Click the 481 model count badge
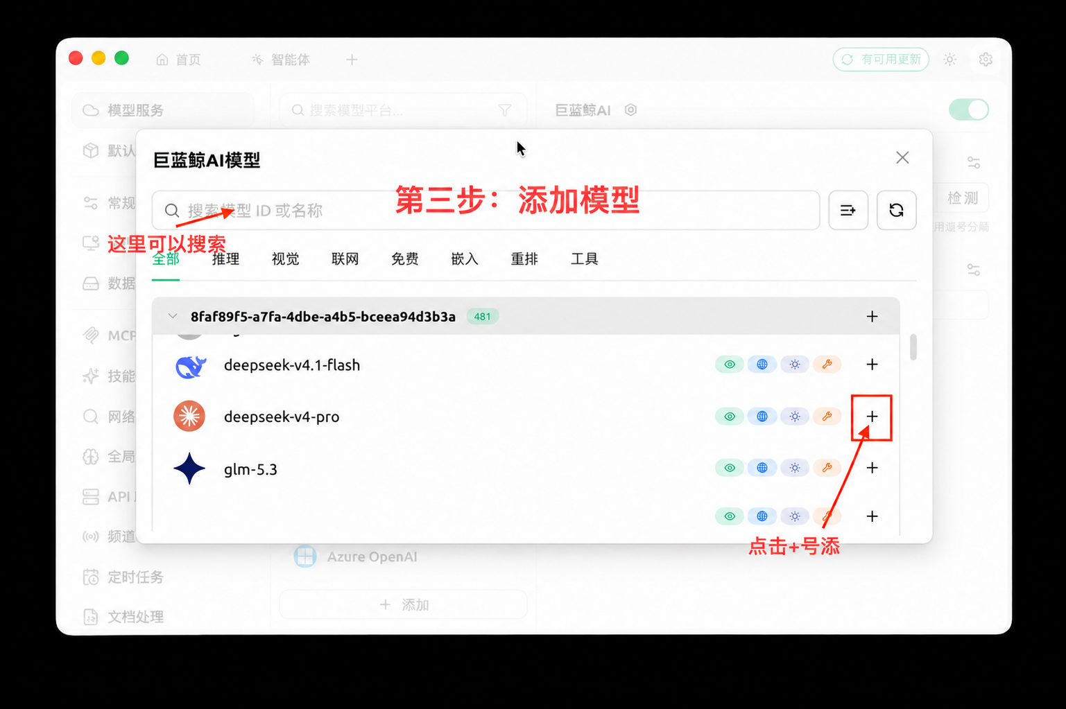Viewport: 1066px width, 709px height. coord(482,317)
